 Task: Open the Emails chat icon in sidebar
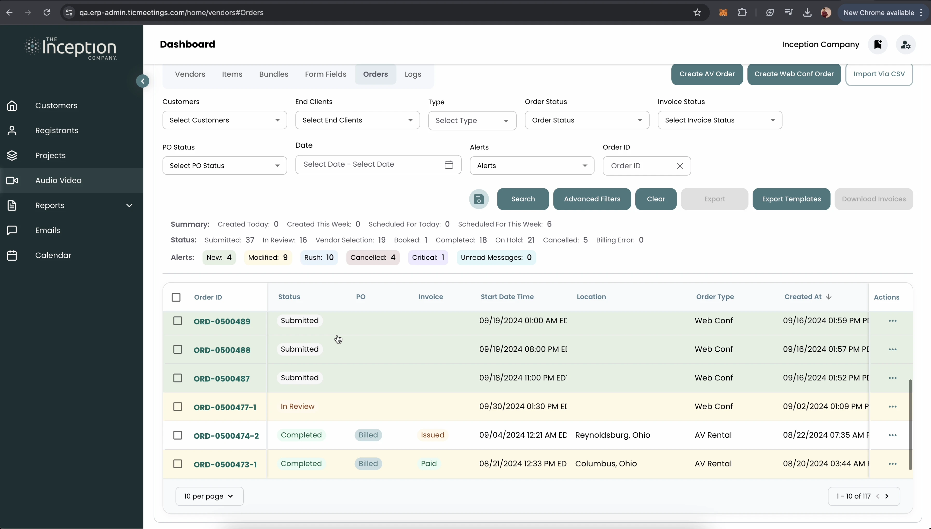12,230
